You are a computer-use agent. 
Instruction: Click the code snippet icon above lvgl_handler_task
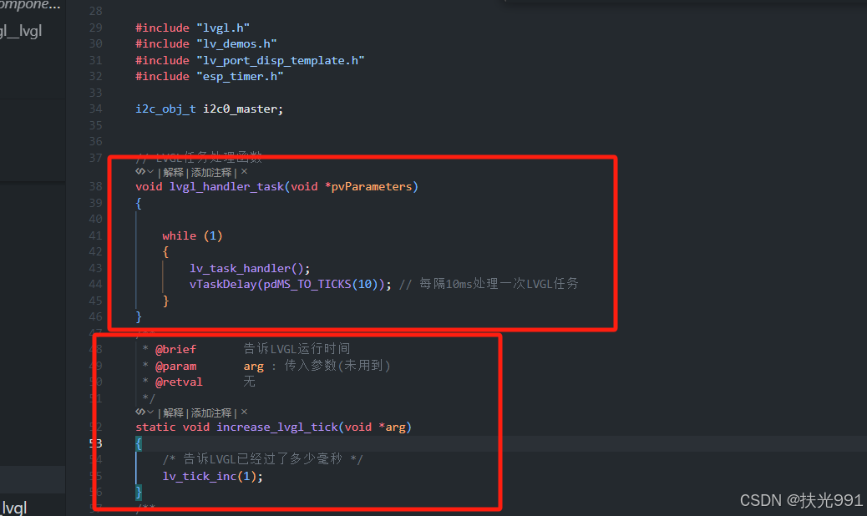pyautogui.click(x=139, y=172)
